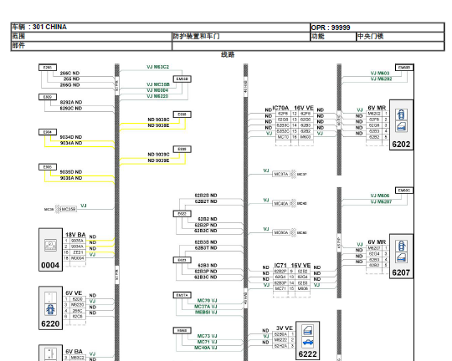The width and height of the screenshot is (452, 361).
Task: Click the IC71 connector label
Action: [280, 266]
